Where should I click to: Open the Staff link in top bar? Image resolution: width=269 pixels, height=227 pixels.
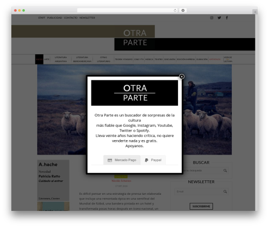41,18
